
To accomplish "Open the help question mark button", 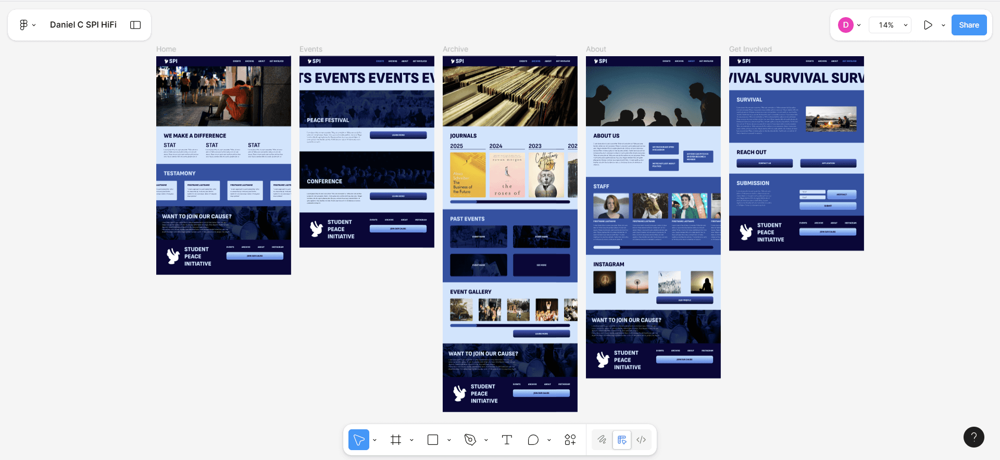I will click(x=973, y=437).
